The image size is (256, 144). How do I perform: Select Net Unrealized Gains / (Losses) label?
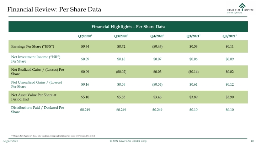tap(37, 84)
